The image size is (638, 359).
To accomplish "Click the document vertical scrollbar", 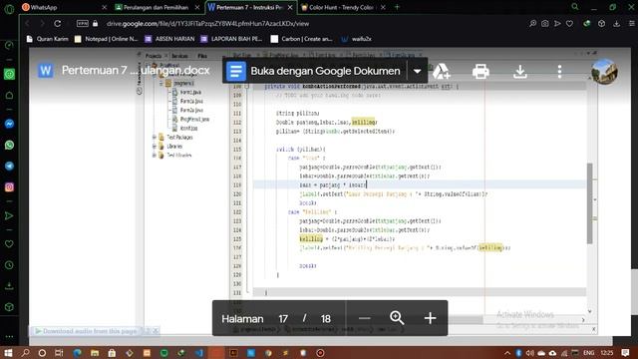I will [x=589, y=202].
